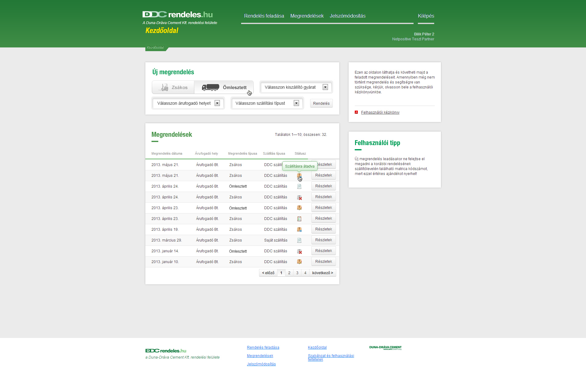This screenshot has width=586, height=378.
Task: Open Részletek for 2013. április 24. Zsákos order
Action: click(x=324, y=197)
